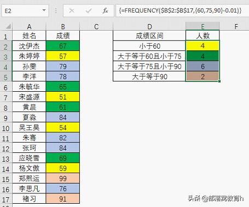The height and width of the screenshot is (207, 249).
Task: Select the cell 朱骞
Action: click(x=29, y=138)
